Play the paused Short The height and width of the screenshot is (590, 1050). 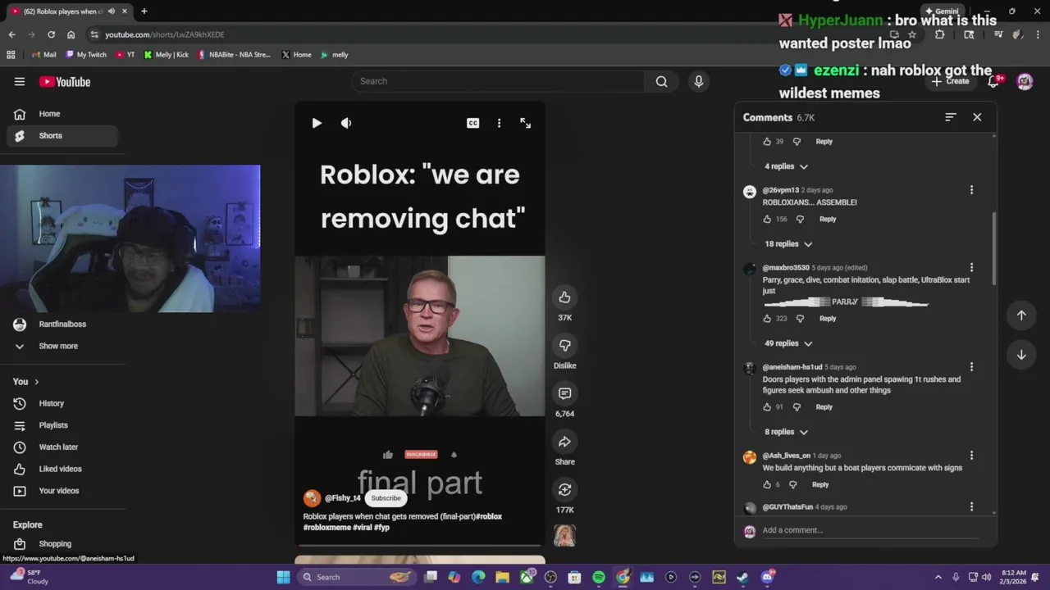(x=317, y=123)
